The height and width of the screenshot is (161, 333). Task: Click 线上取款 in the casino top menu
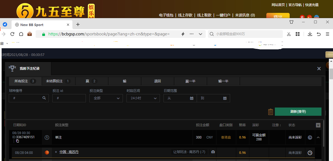pyautogui.click(x=204, y=15)
